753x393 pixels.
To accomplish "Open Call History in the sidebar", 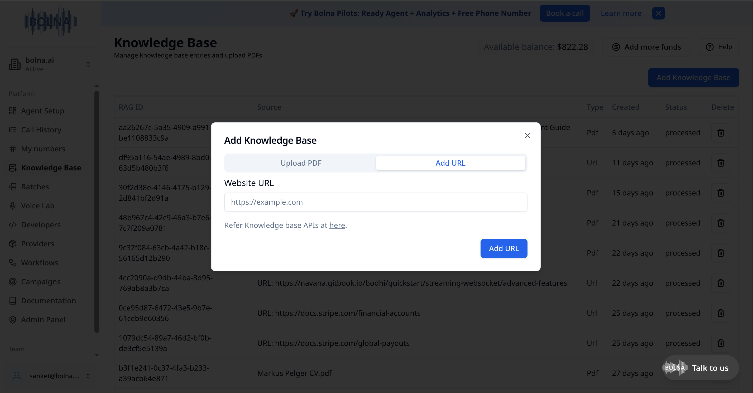I will [41, 130].
